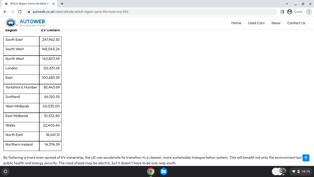Select the 143,807.49 value
This screenshot has width=314, height=177.
pyautogui.click(x=51, y=58)
